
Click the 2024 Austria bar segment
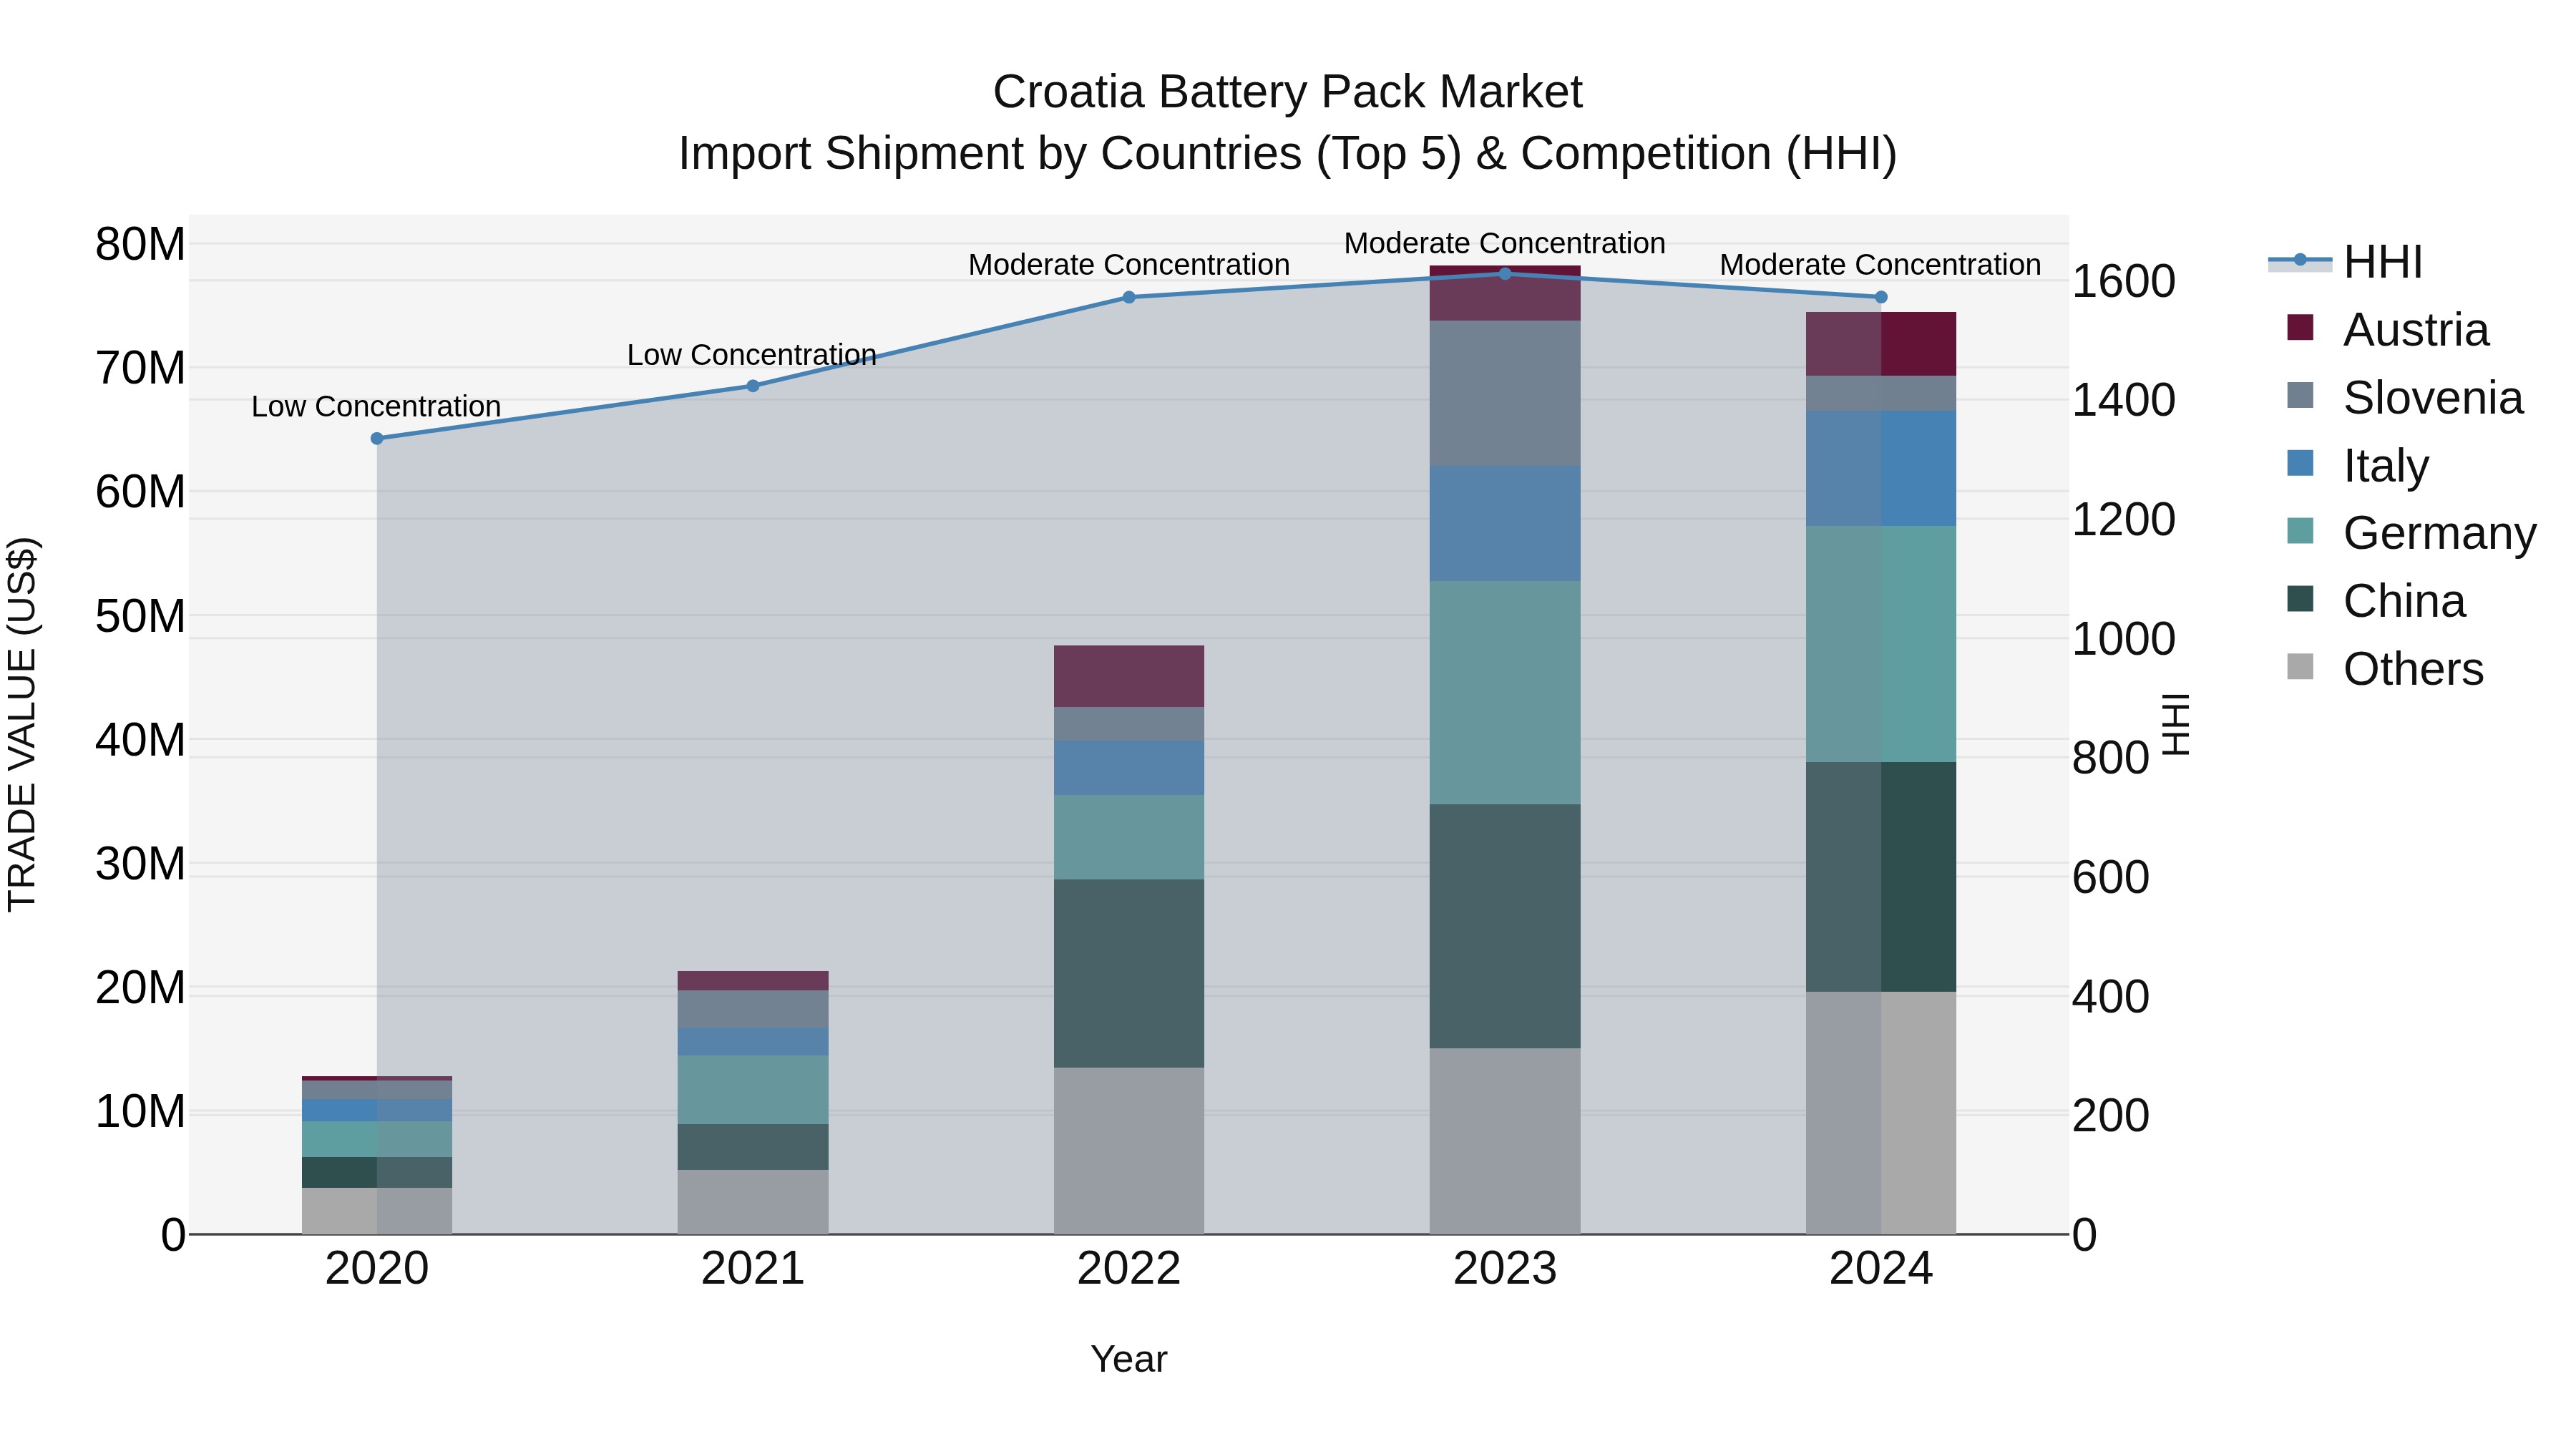coord(1881,344)
